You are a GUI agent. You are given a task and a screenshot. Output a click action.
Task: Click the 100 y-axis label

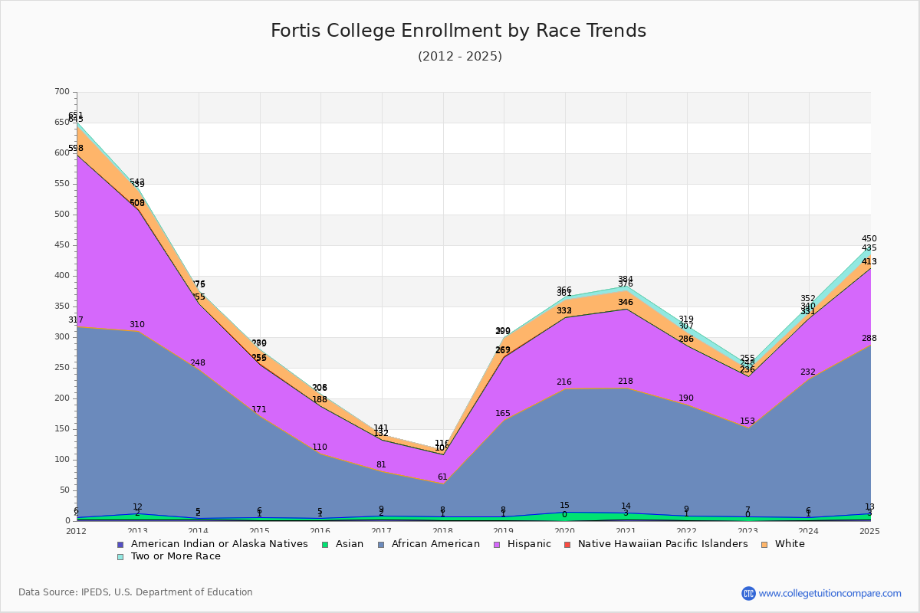click(62, 460)
